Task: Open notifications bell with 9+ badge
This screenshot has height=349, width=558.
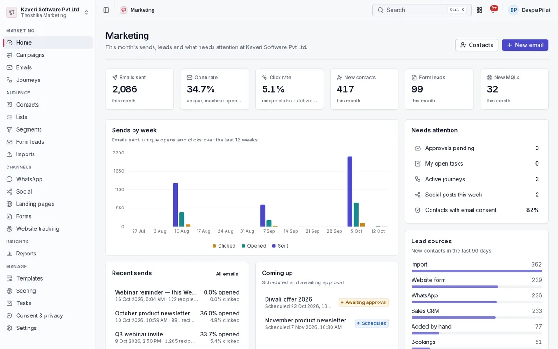Action: pyautogui.click(x=493, y=10)
